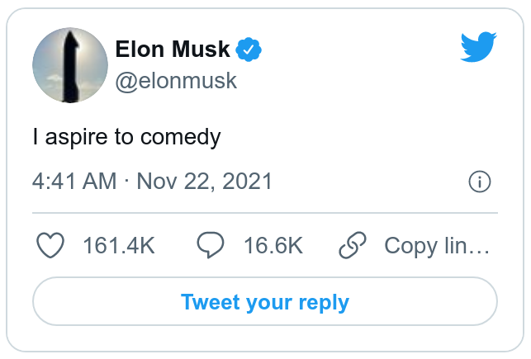Click the blue verified checkmark badge

point(249,50)
